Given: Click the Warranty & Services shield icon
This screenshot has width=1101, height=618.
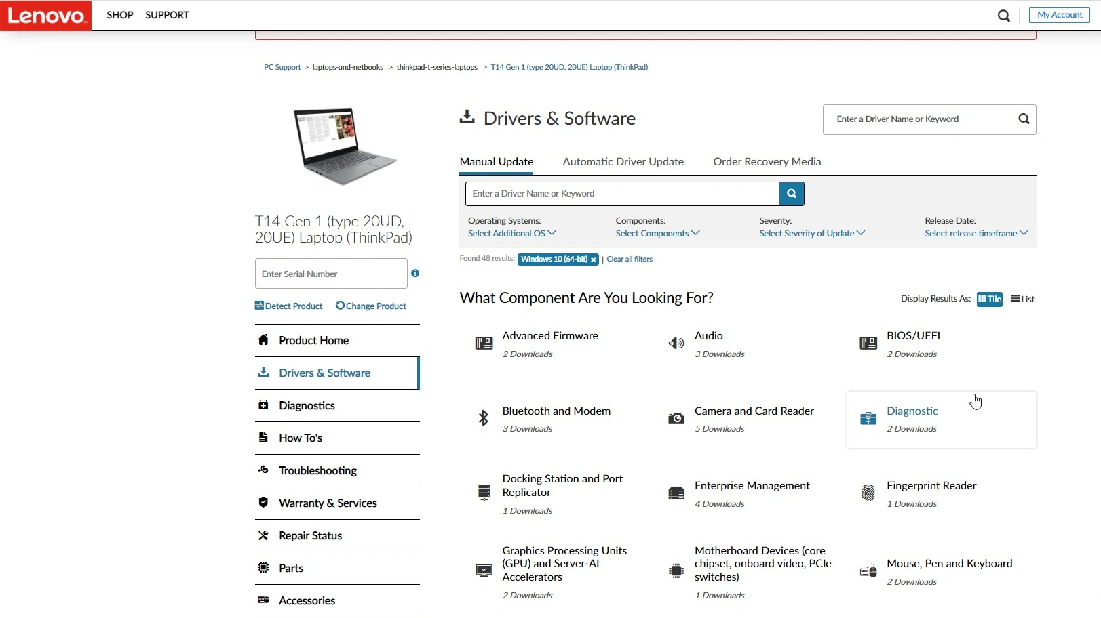Looking at the screenshot, I should (x=263, y=502).
